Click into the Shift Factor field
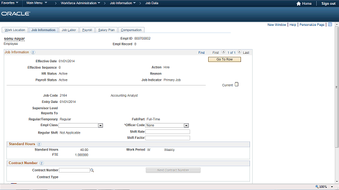 (x=167, y=138)
